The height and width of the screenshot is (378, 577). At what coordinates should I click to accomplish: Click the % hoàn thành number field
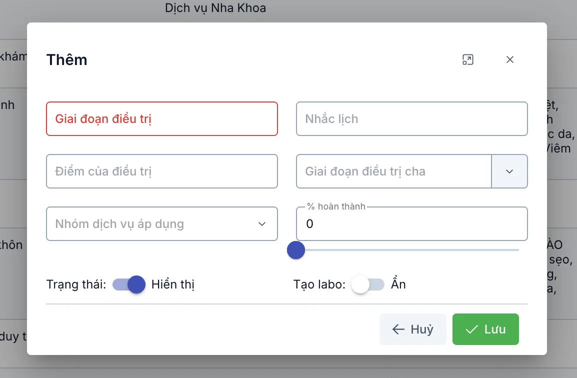(x=412, y=224)
